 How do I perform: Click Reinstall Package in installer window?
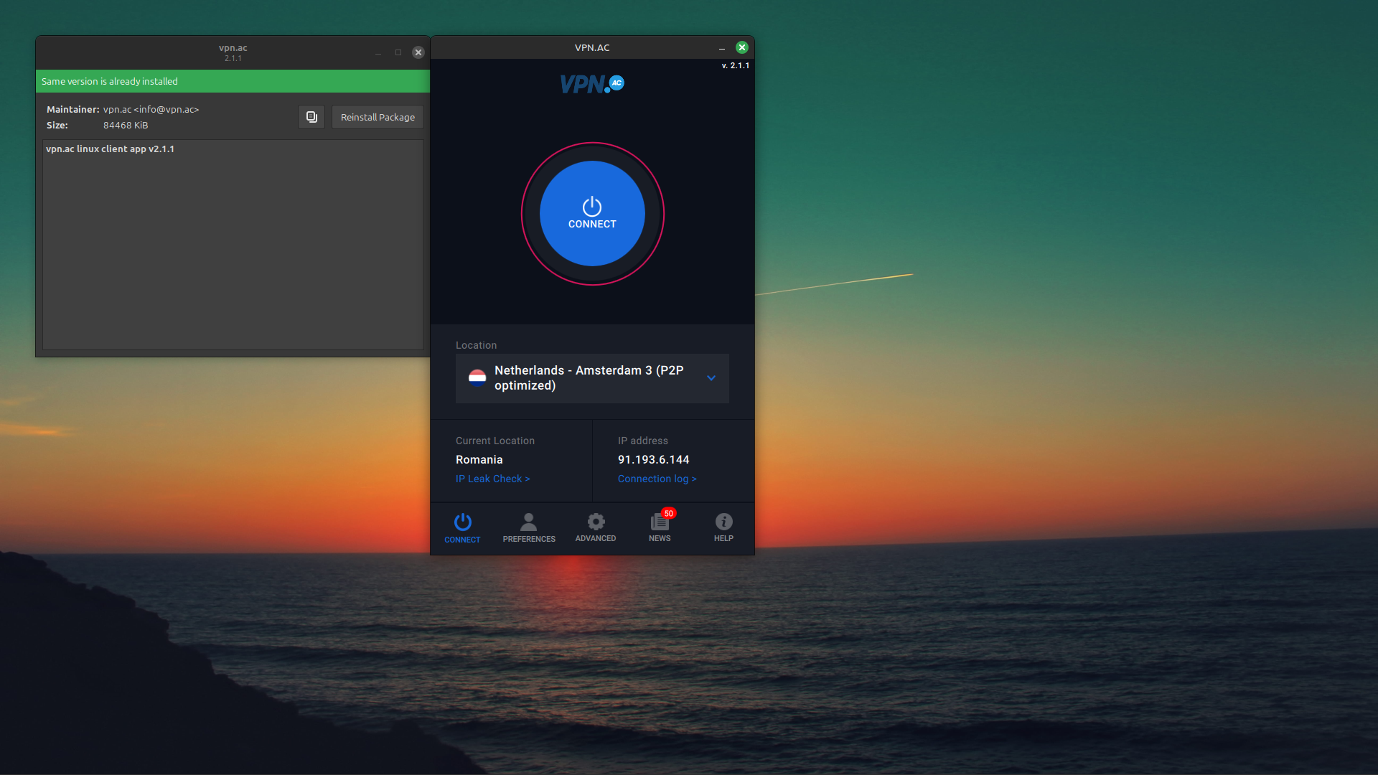[378, 117]
